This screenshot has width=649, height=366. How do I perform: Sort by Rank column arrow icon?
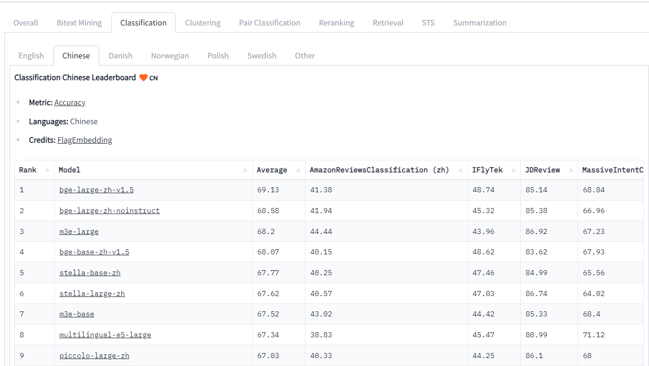pos(47,170)
